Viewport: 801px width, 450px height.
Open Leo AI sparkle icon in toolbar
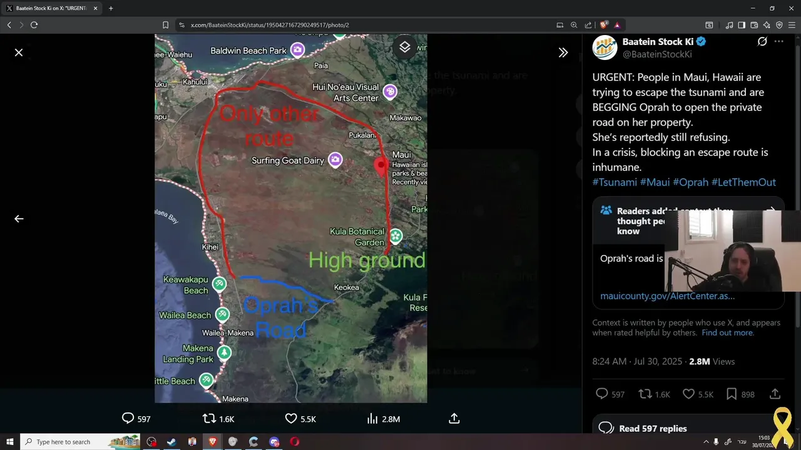pos(767,25)
